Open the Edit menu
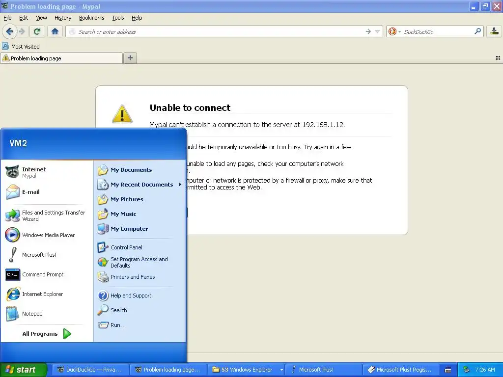The image size is (503, 377). click(x=24, y=18)
